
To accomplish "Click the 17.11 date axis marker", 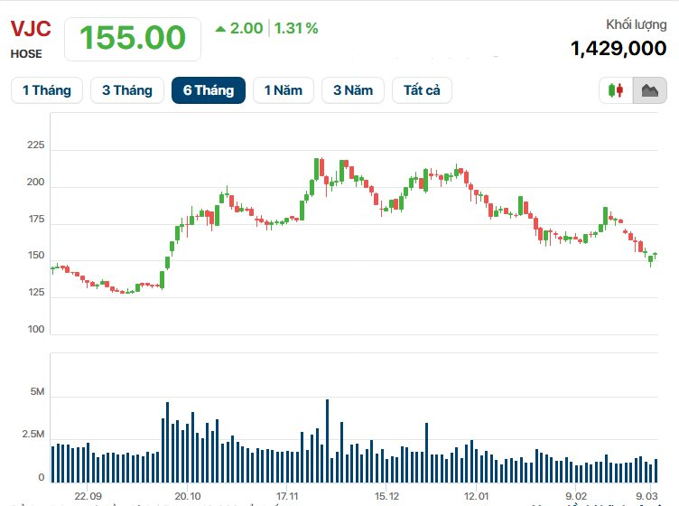I will [287, 496].
